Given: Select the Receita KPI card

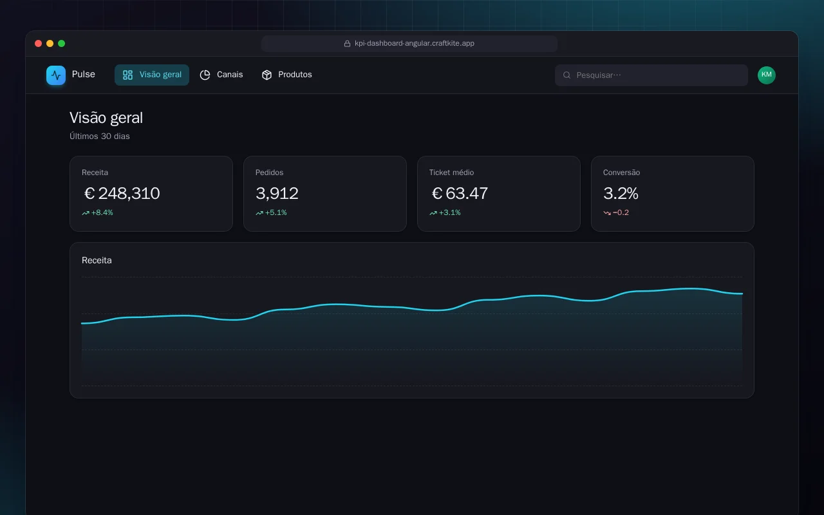Looking at the screenshot, I should (151, 194).
